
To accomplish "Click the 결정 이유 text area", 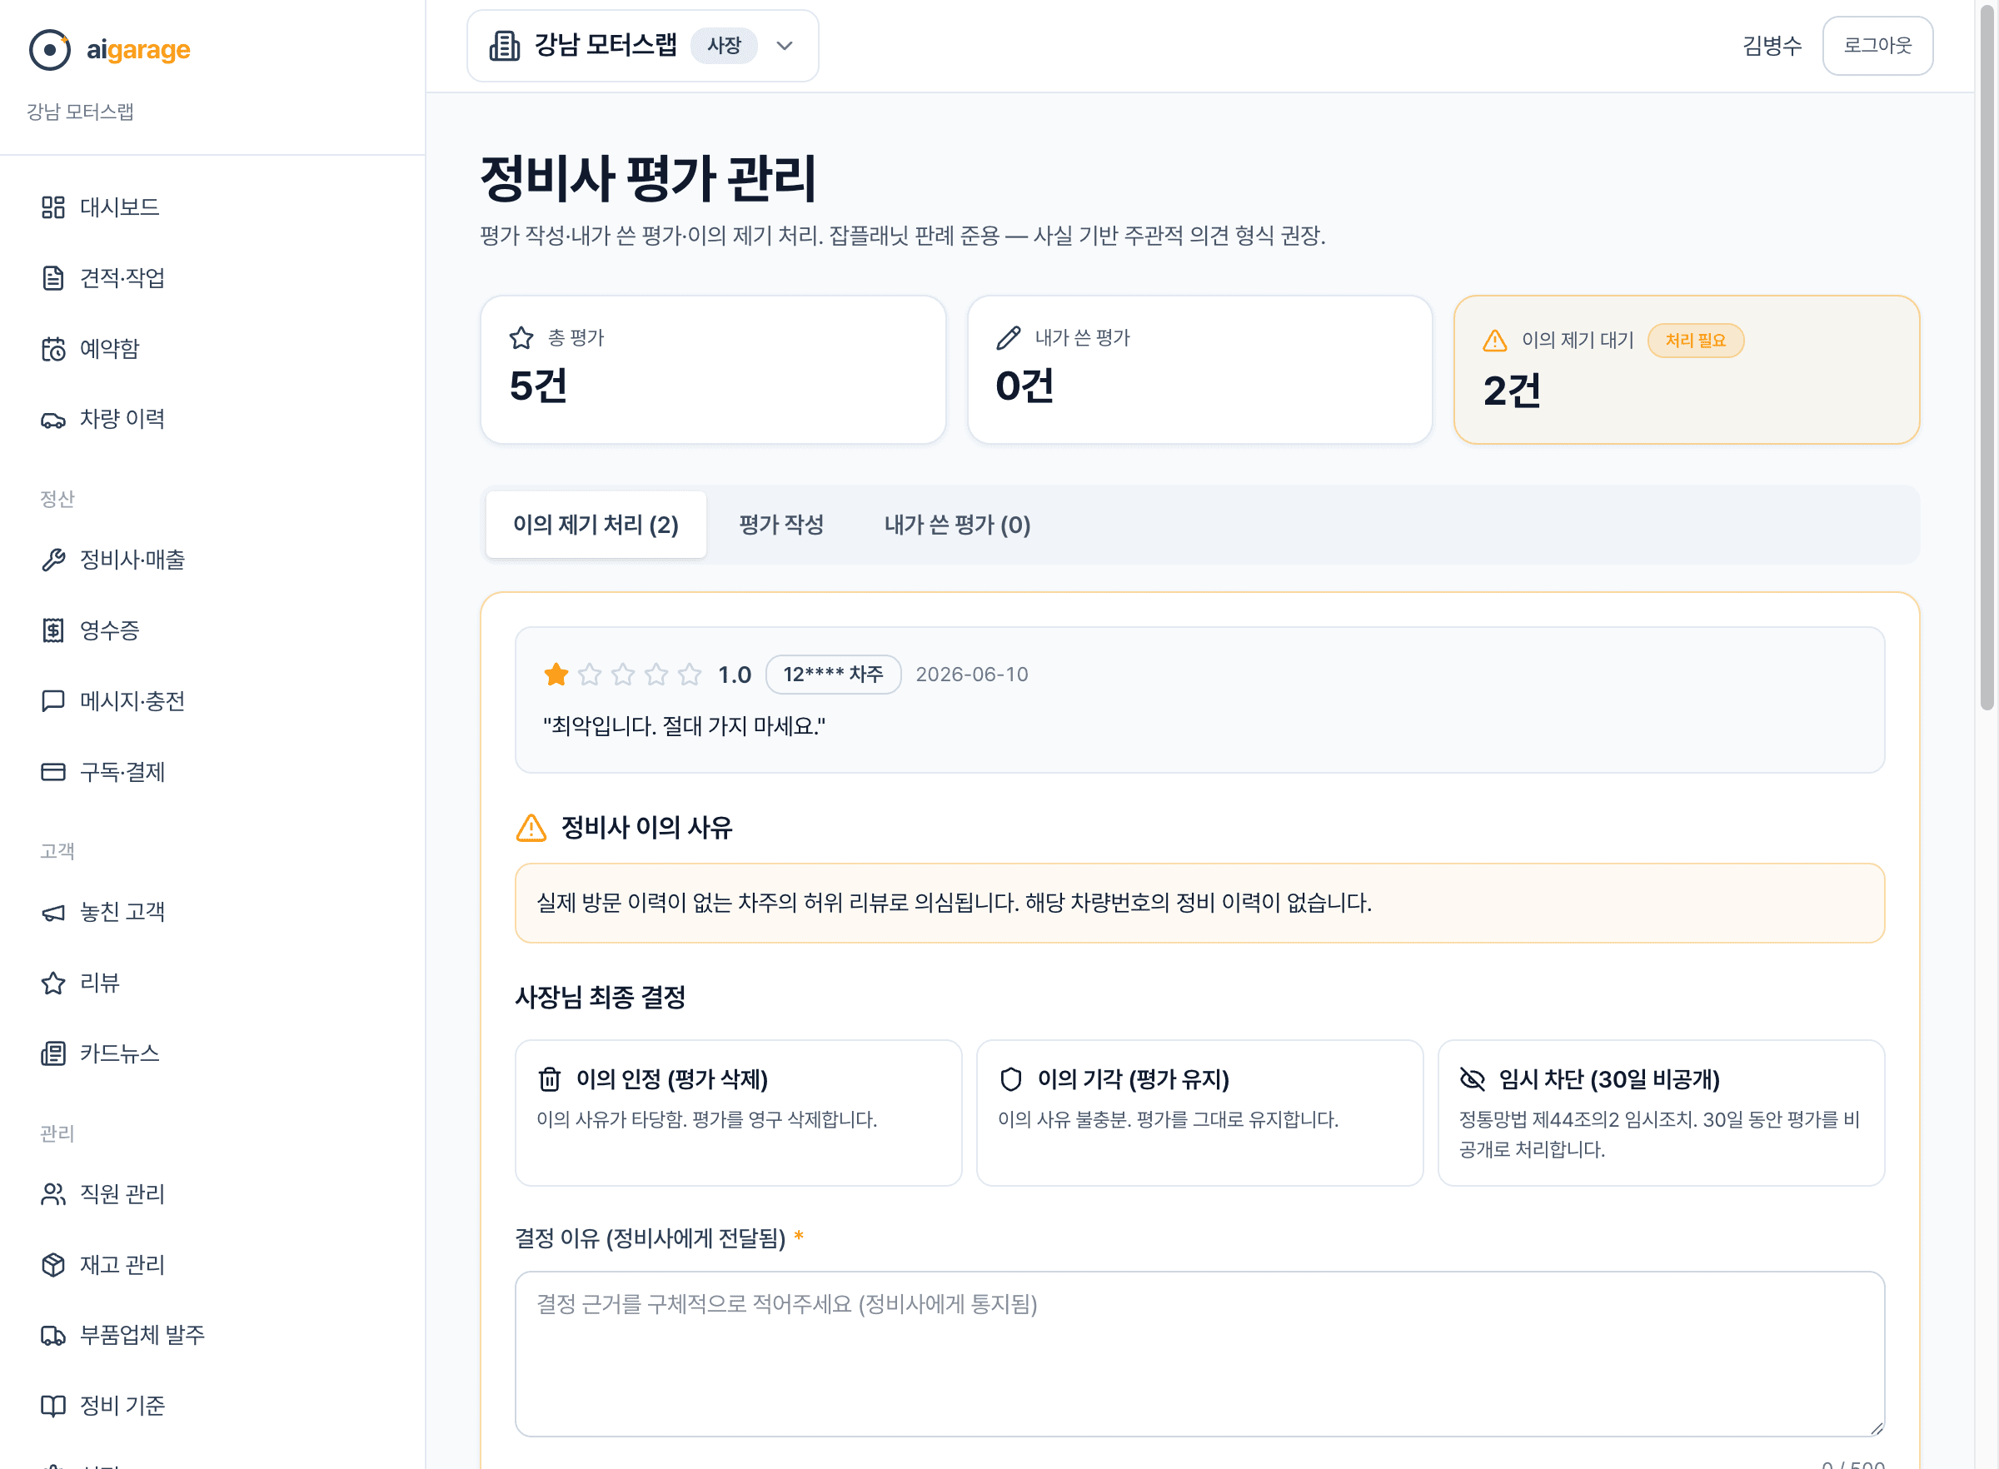I will pyautogui.click(x=1199, y=1353).
